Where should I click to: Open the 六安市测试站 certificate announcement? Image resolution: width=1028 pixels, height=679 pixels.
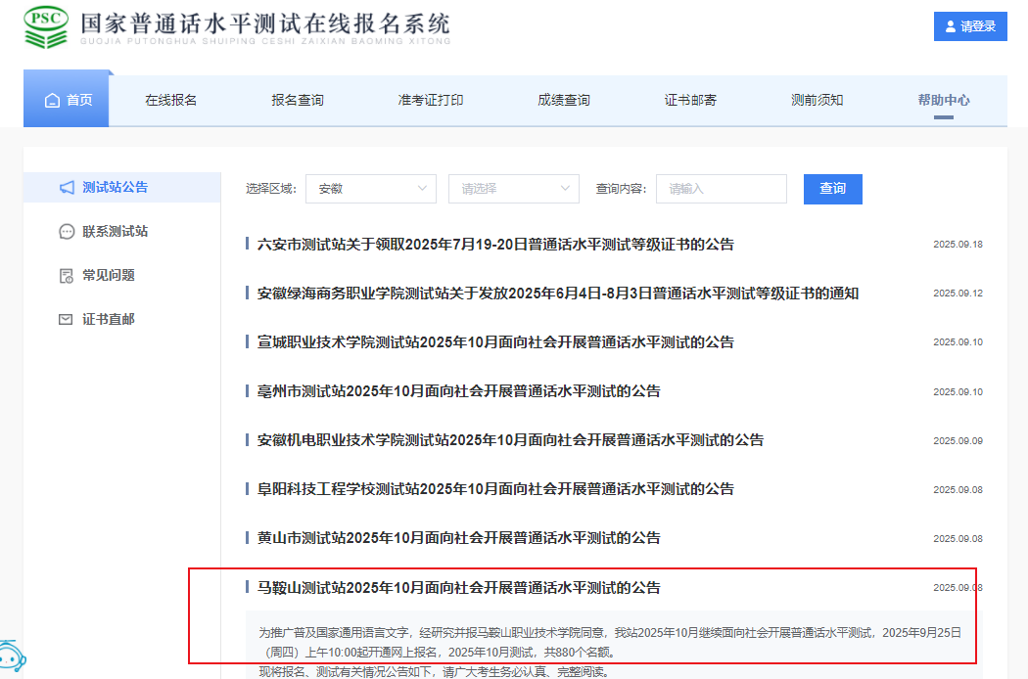click(x=495, y=245)
